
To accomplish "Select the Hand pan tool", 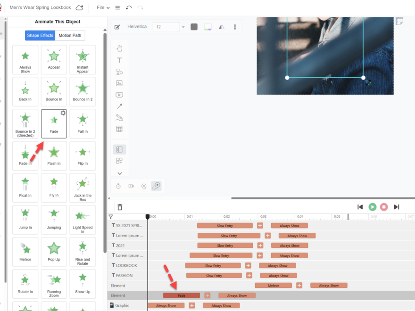I will pyautogui.click(x=119, y=48).
